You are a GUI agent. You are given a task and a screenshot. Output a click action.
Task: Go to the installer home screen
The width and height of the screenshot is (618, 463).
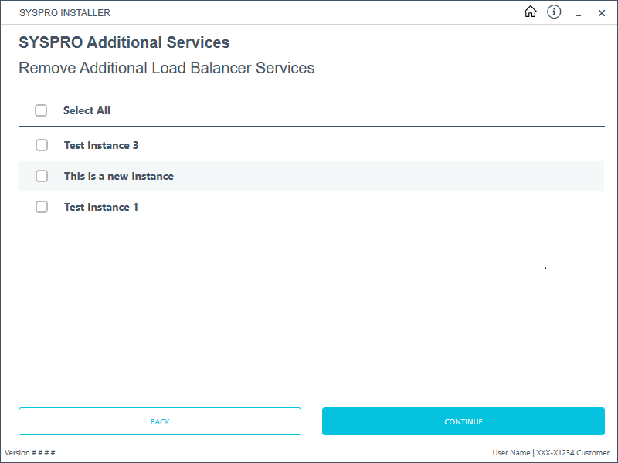point(530,12)
